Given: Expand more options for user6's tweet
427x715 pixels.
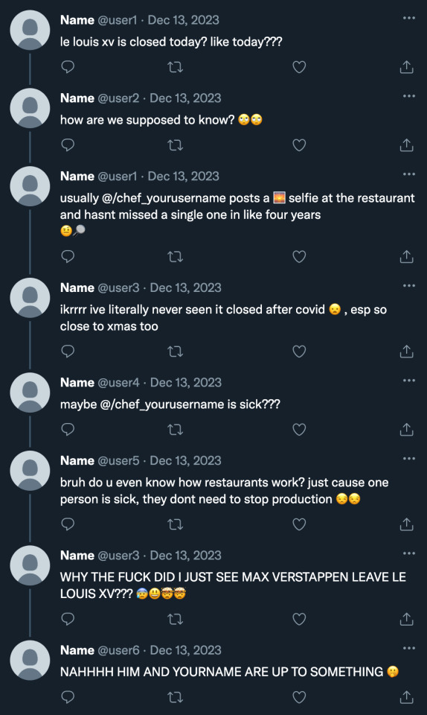Looking at the screenshot, I should tap(409, 648).
